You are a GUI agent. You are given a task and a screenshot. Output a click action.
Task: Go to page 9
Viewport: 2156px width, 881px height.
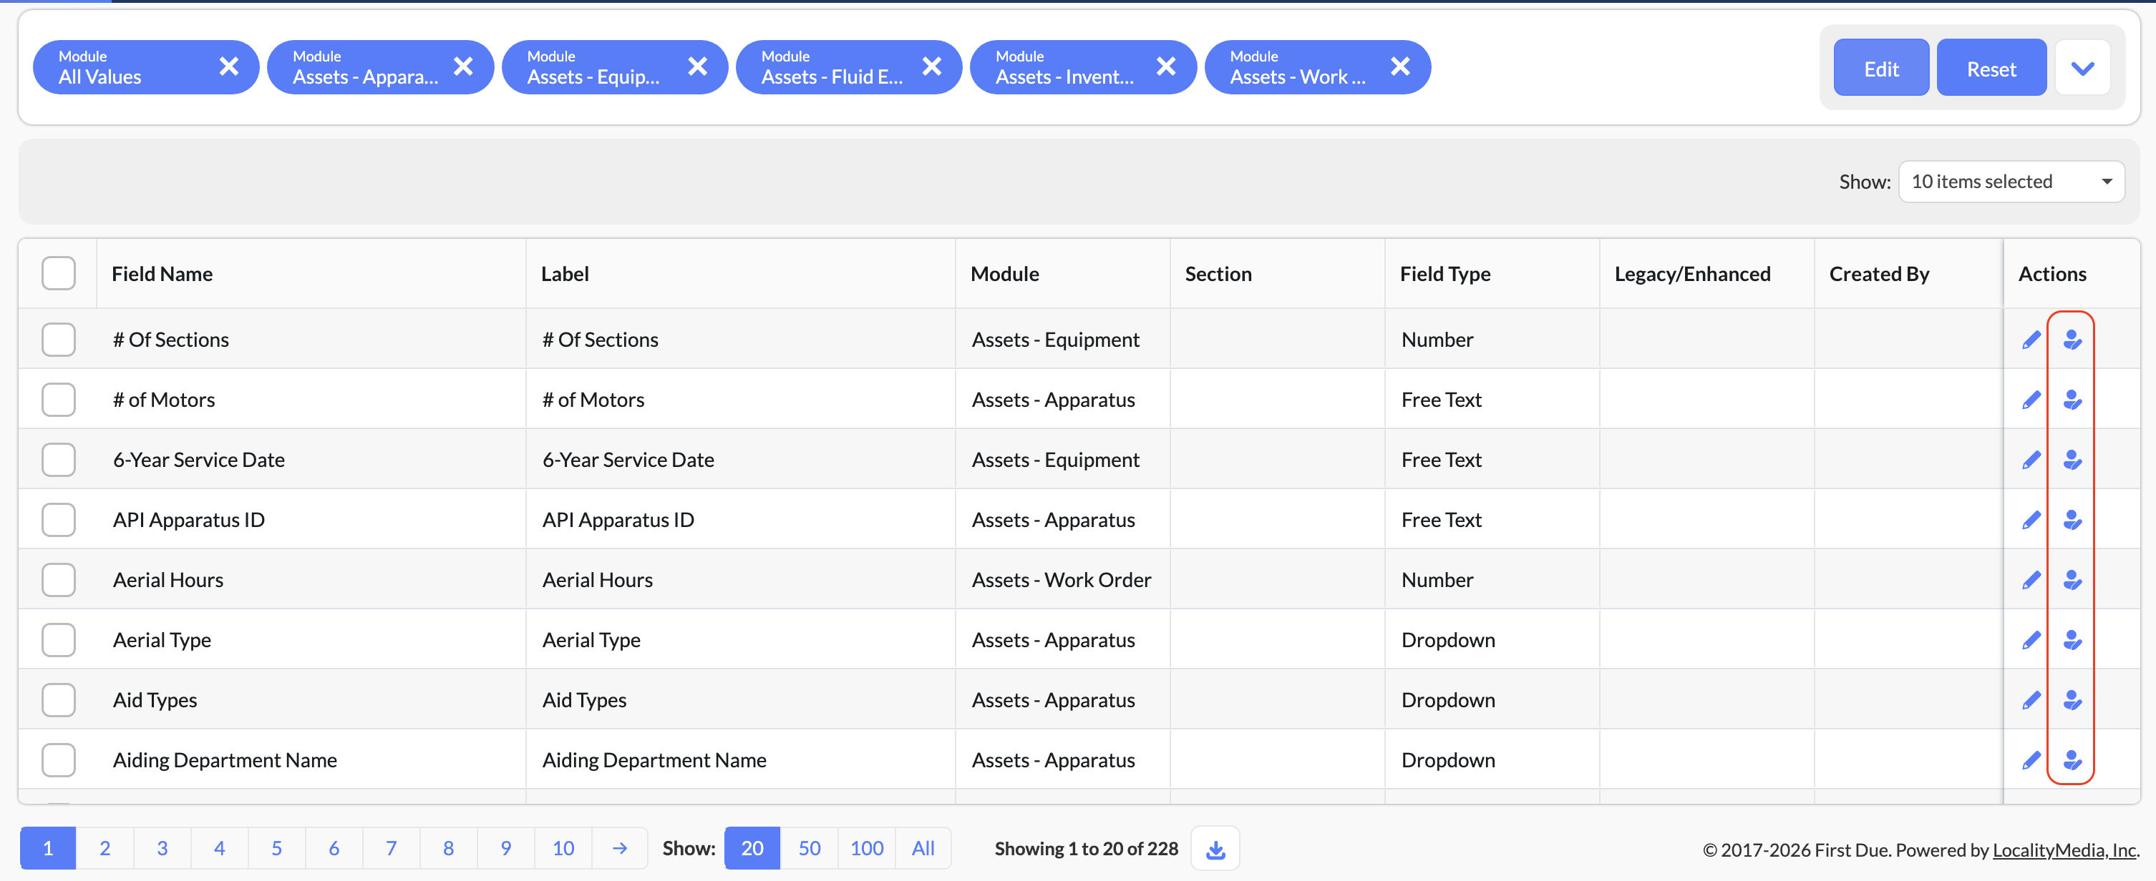coord(505,848)
